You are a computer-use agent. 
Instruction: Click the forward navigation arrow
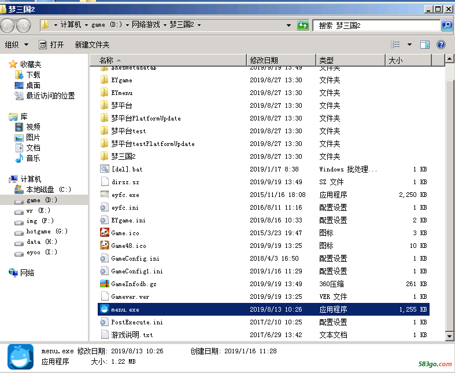[24, 25]
